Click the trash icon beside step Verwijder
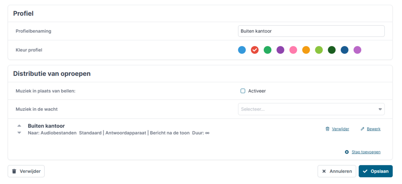The width and height of the screenshot is (402, 184). pyautogui.click(x=327, y=129)
